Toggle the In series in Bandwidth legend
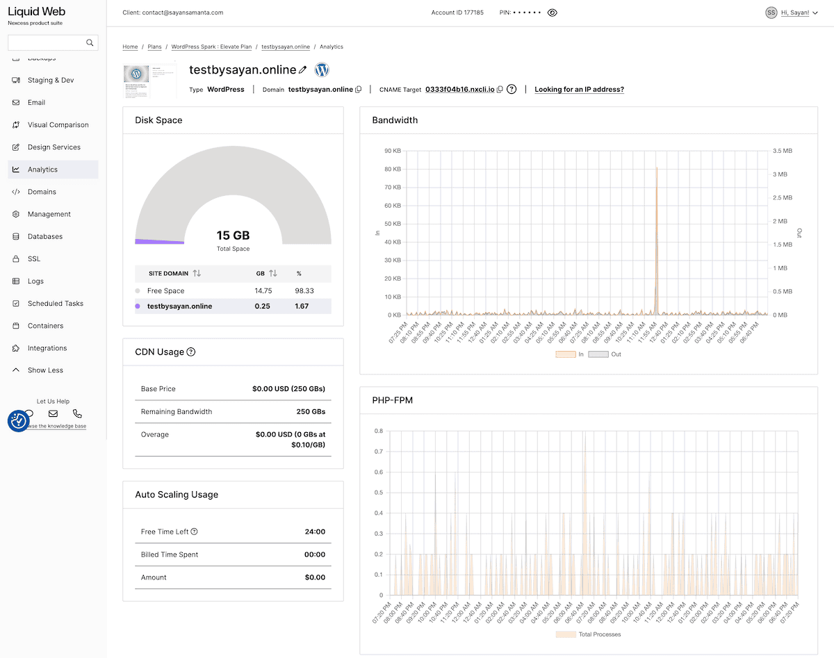This screenshot has height=658, width=834. tap(569, 354)
